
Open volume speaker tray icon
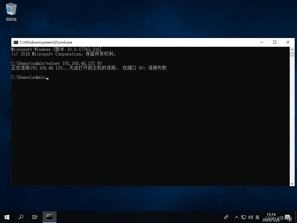[x=250, y=217]
